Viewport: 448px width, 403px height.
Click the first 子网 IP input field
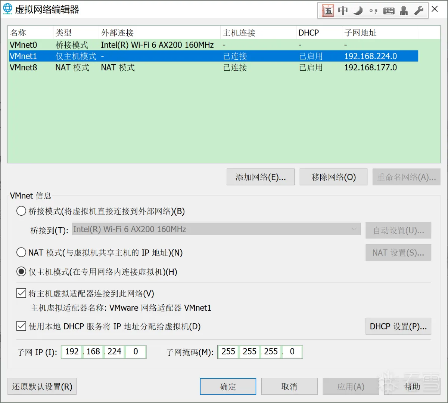pos(71,351)
